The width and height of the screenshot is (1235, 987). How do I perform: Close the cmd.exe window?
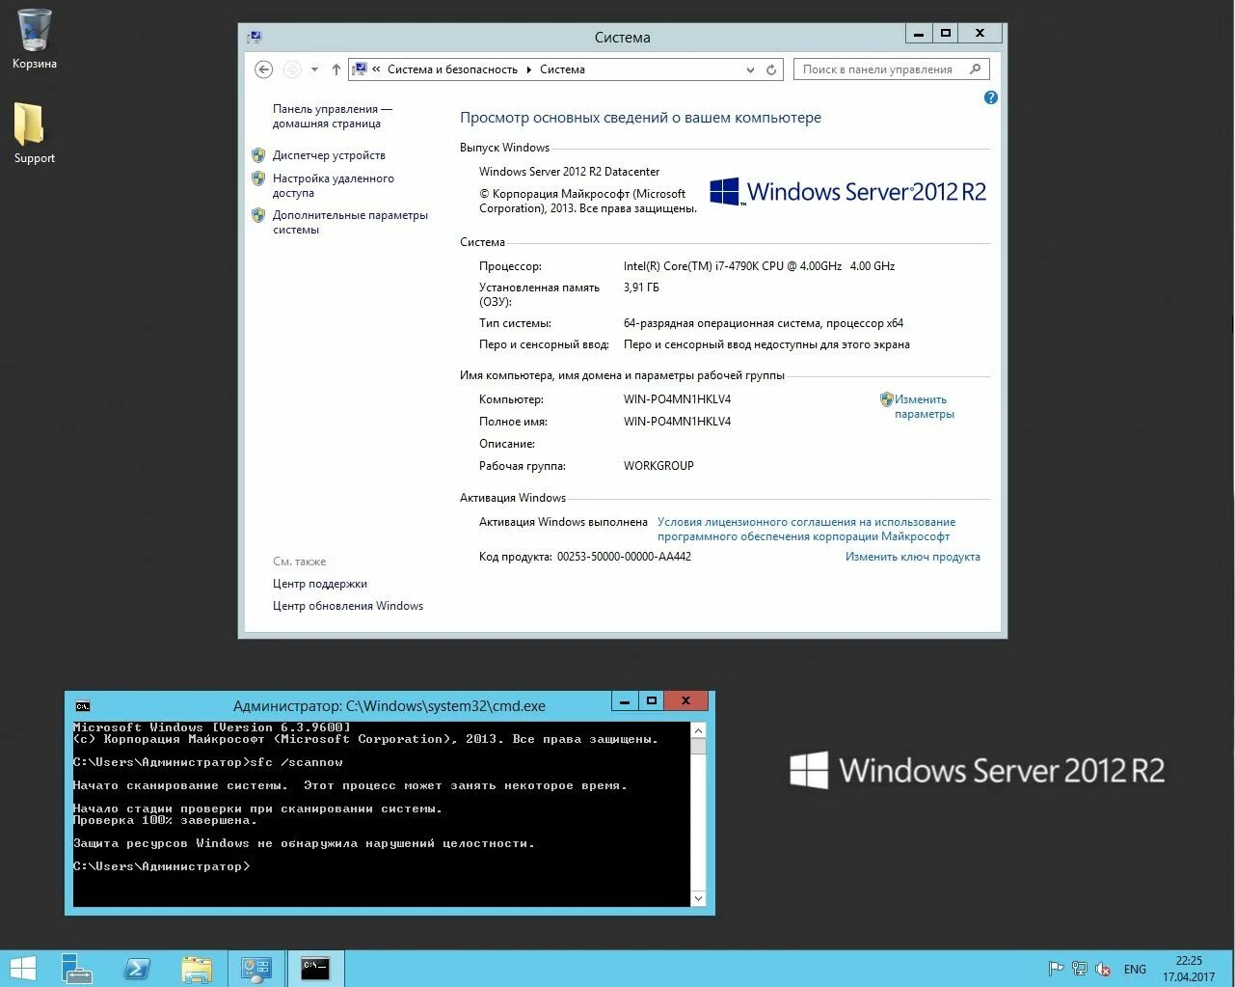(x=685, y=701)
